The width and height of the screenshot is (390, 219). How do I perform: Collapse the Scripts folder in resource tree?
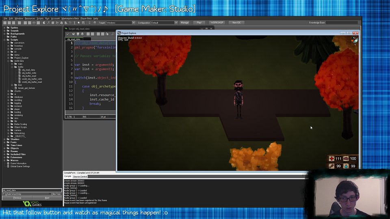4,40
